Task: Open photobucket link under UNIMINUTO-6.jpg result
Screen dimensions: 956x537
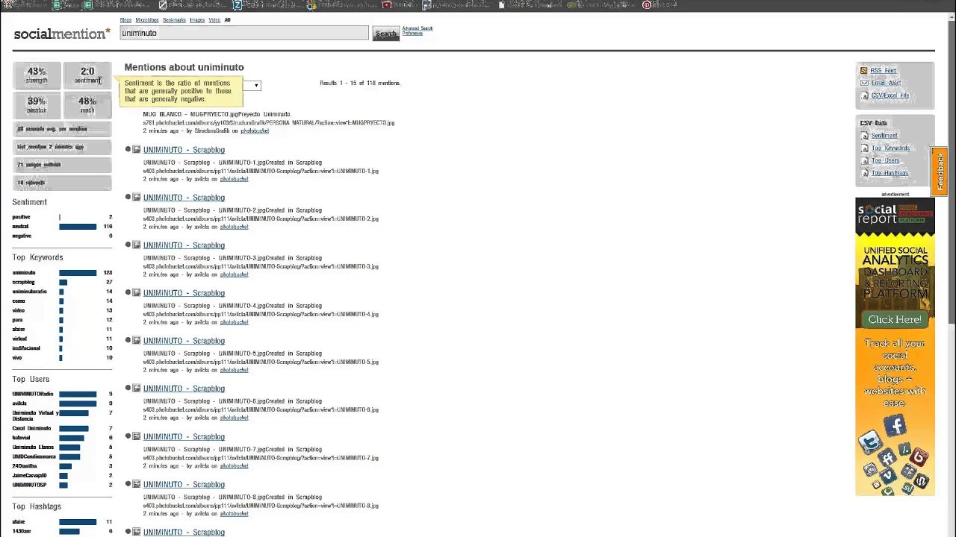Action: pyautogui.click(x=234, y=418)
